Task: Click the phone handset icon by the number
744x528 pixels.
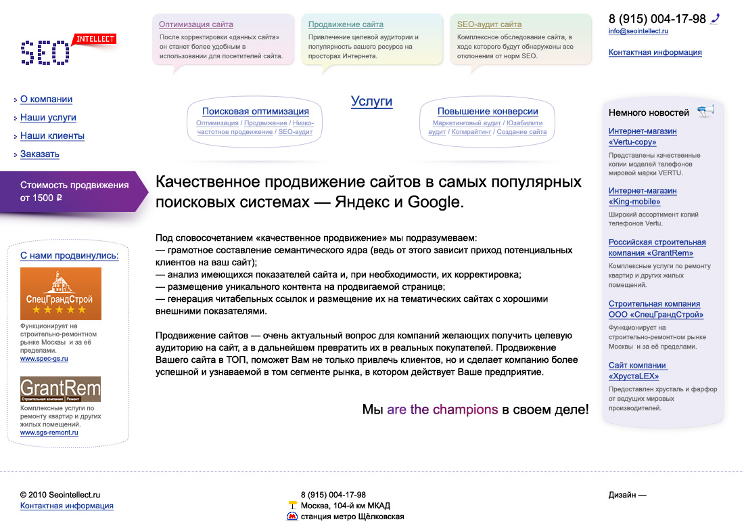Action: coord(715,19)
